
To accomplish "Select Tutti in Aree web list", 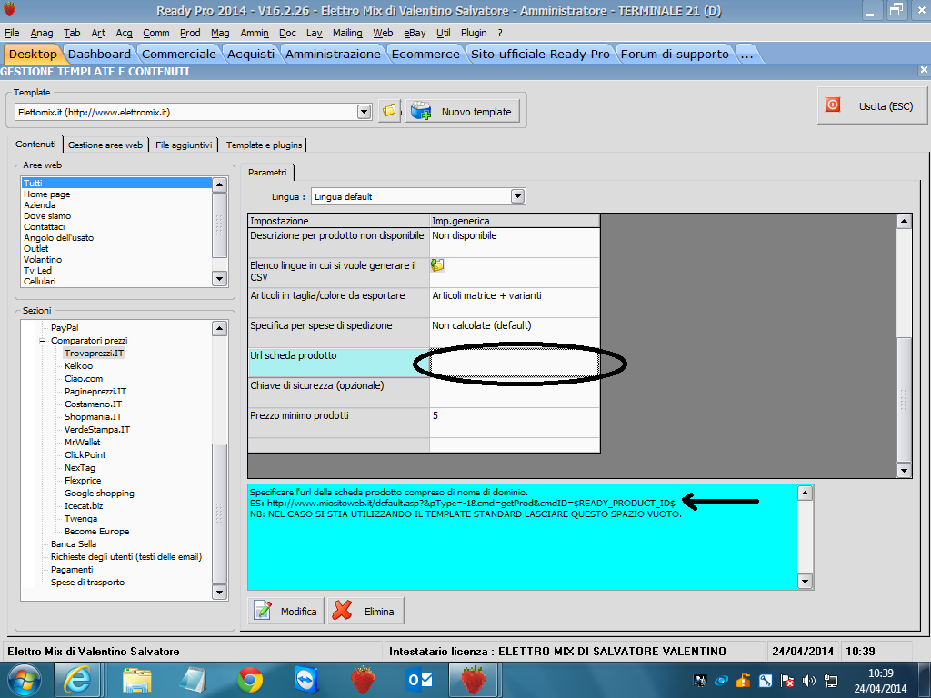I will point(116,183).
